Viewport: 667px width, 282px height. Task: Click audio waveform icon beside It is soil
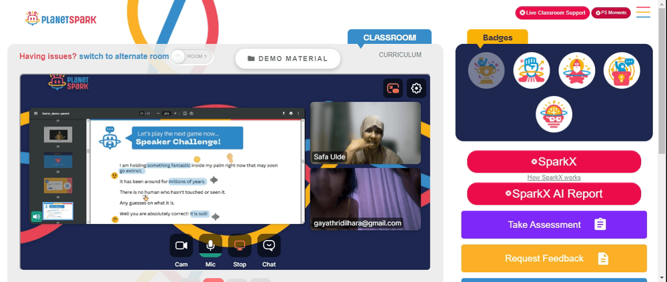215,217
